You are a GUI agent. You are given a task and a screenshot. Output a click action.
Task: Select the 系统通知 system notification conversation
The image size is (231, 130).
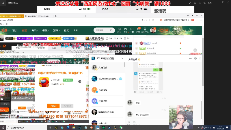pos(107,90)
